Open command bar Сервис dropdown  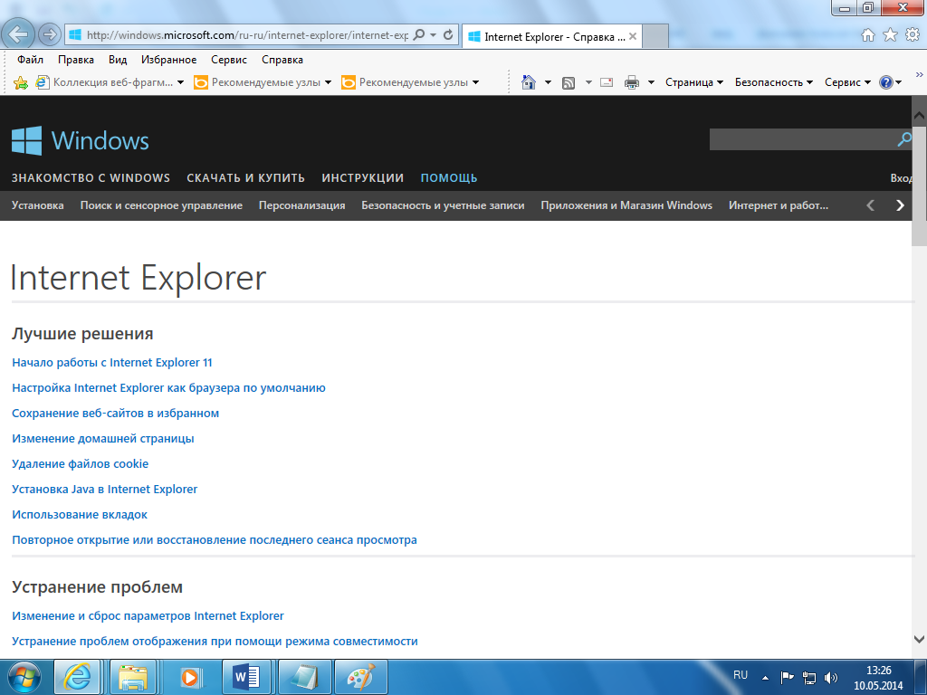[x=847, y=82]
